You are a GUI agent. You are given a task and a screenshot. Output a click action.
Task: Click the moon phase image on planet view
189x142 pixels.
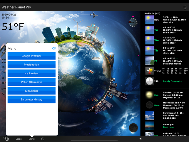(133, 128)
